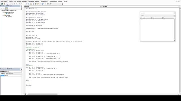Open the Formato menu
181x101 pixels.
[24, 1]
